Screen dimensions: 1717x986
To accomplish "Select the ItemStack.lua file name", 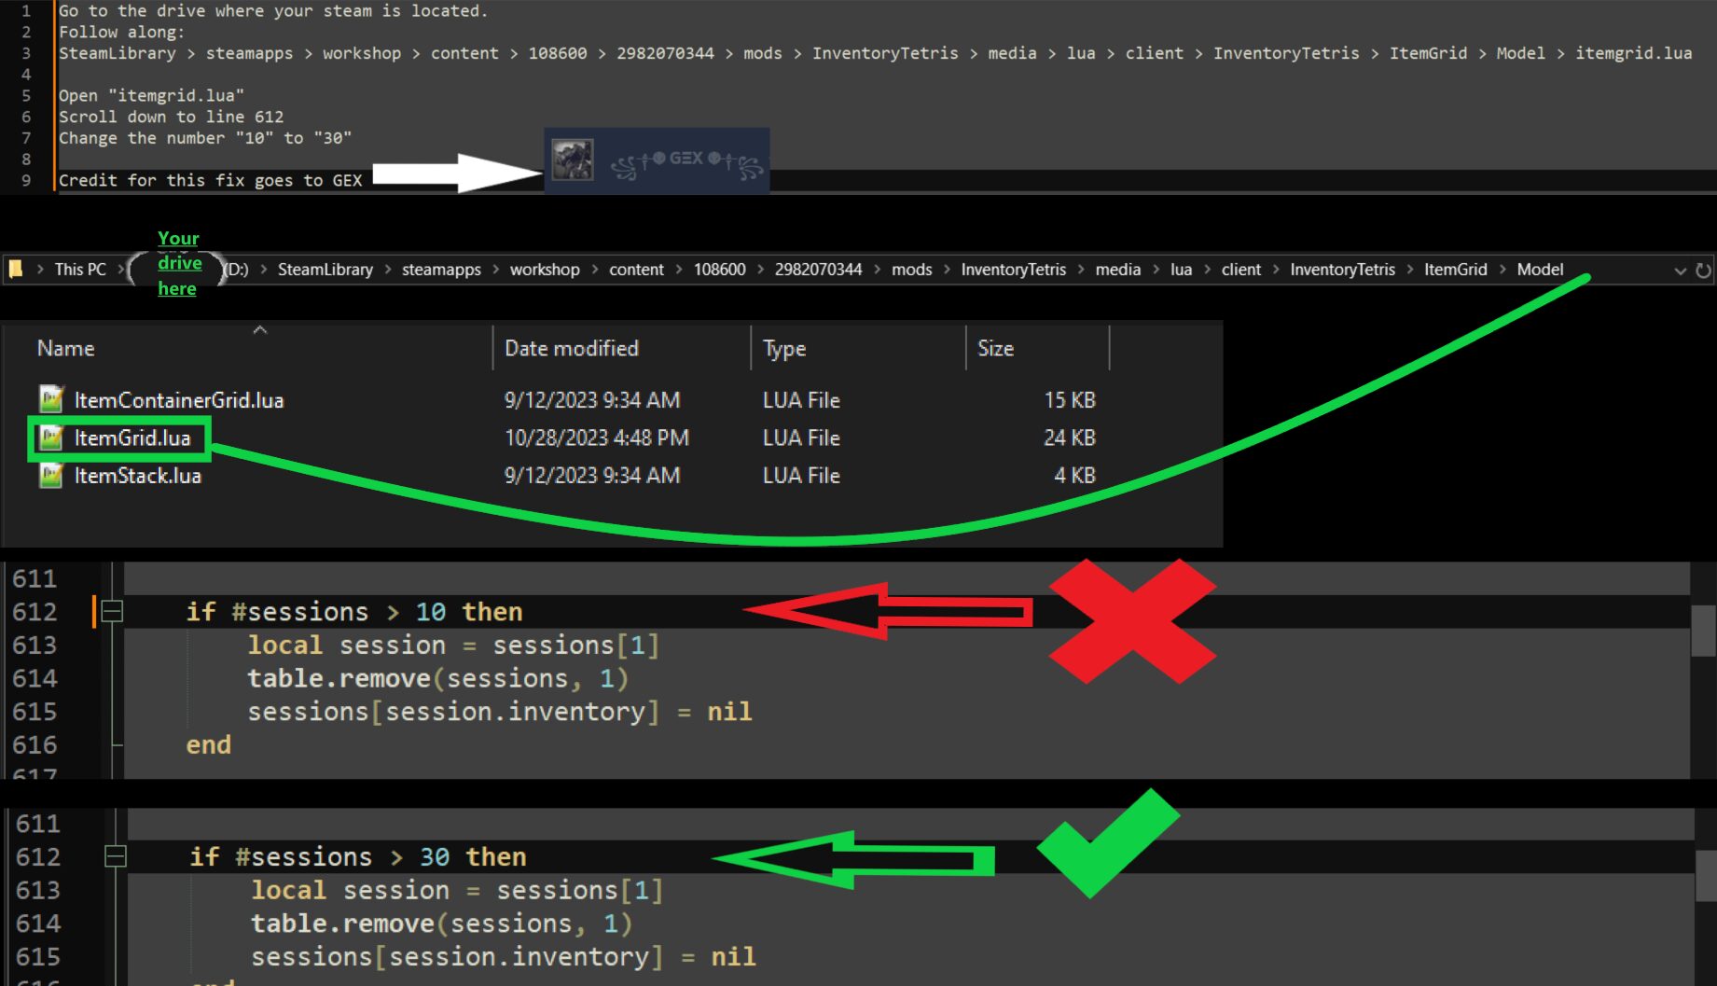I will [x=138, y=476].
